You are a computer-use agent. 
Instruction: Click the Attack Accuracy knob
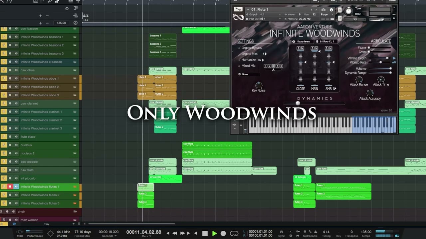pos(370,93)
